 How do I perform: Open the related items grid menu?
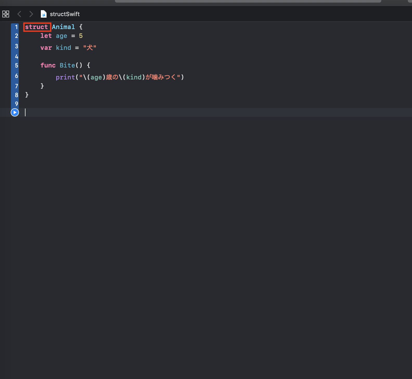click(x=6, y=14)
